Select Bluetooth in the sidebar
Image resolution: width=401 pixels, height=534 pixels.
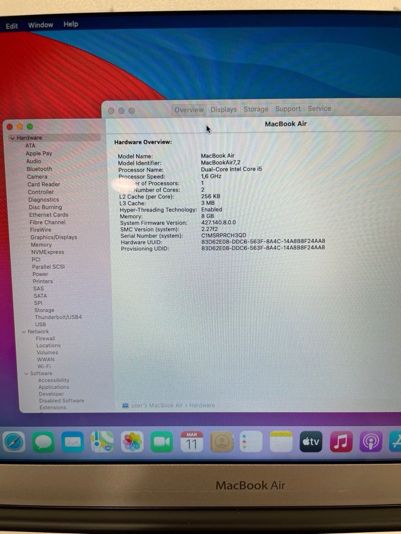tap(39, 169)
